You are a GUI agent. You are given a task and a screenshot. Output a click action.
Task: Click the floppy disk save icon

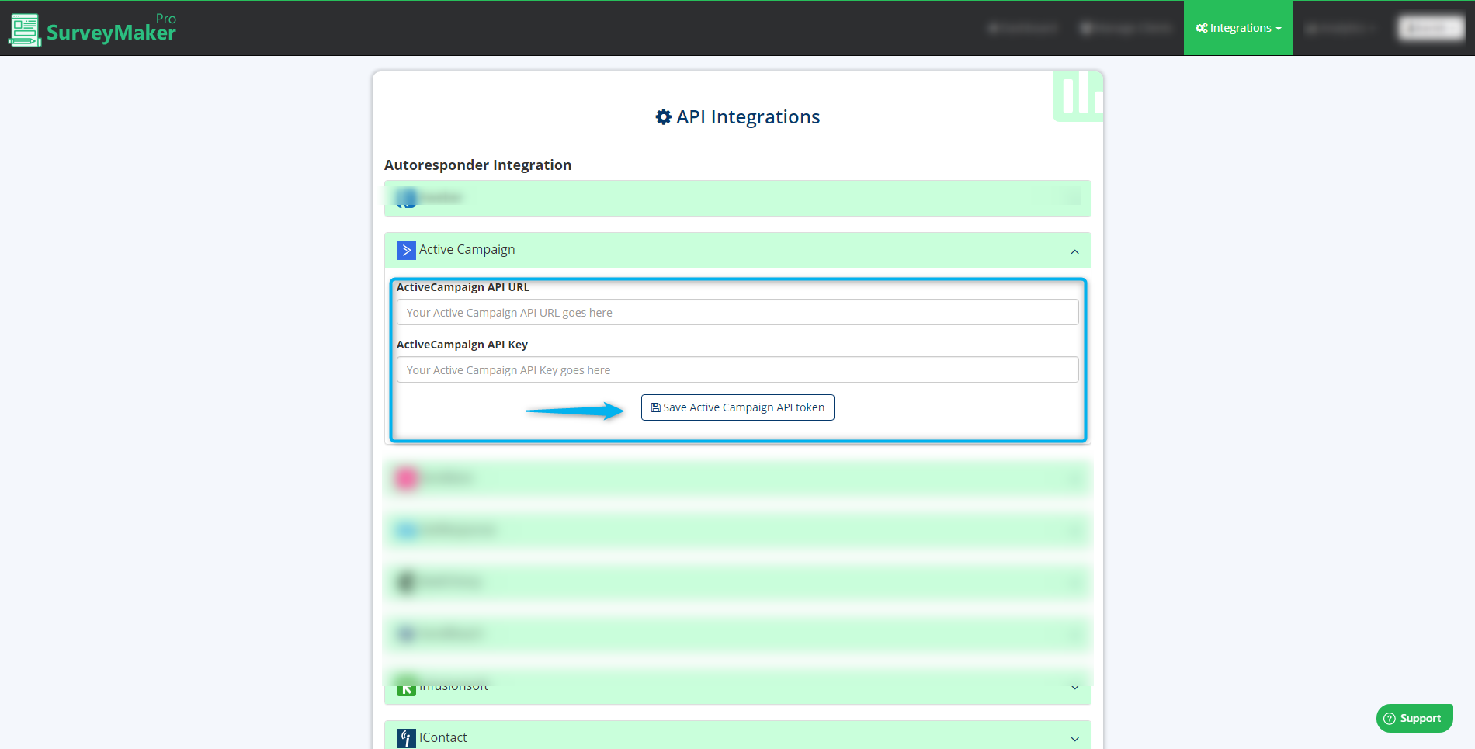click(x=655, y=407)
